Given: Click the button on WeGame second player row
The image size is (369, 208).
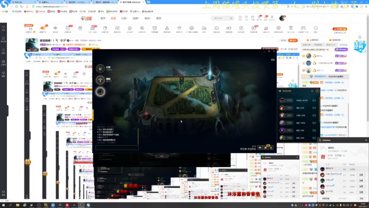Looking at the screenshot, I should point(361,175).
